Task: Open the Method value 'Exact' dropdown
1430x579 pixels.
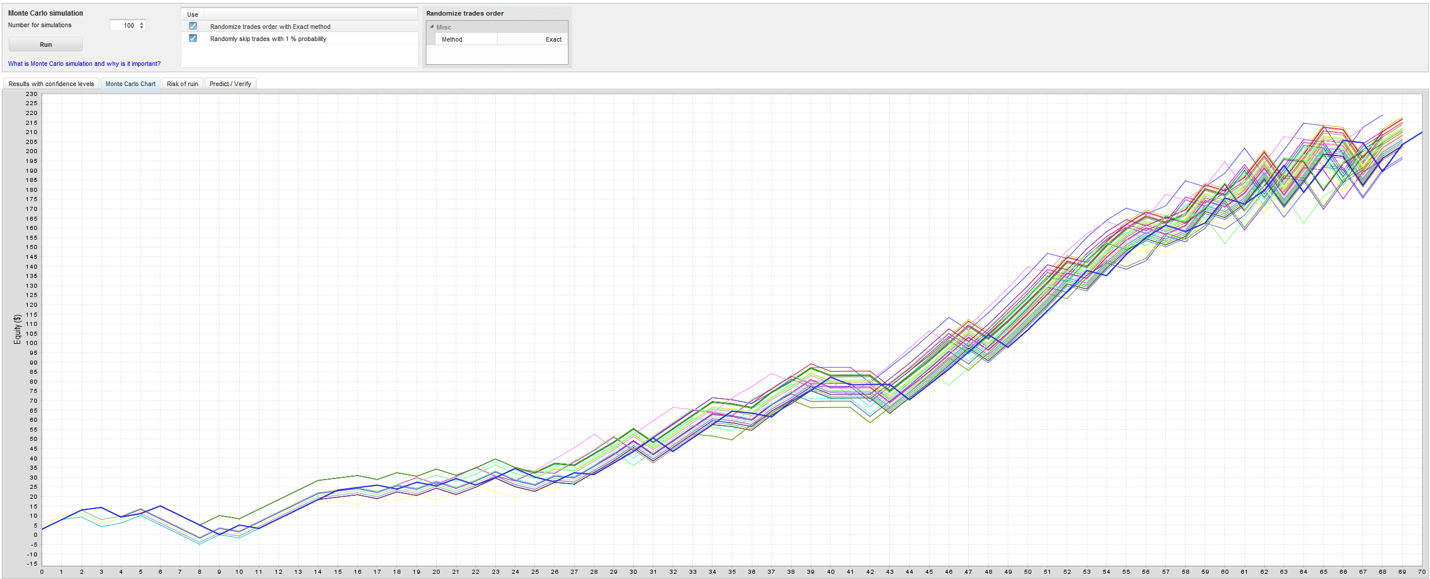Action: (532, 39)
